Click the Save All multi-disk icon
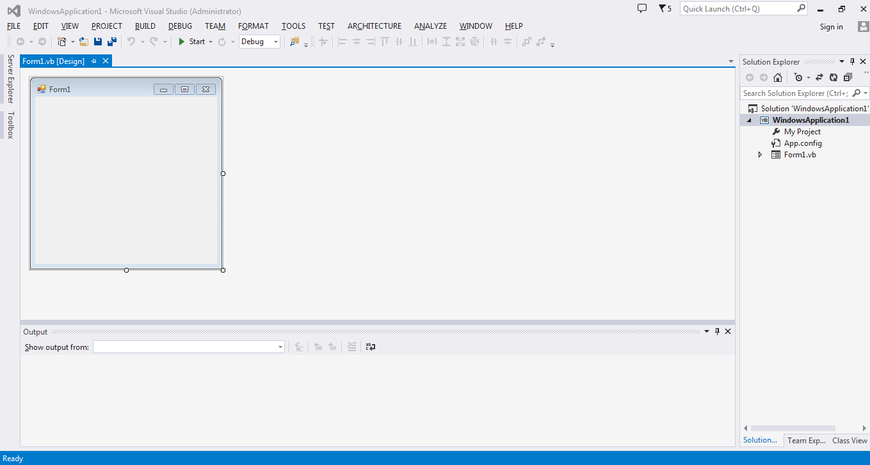The width and height of the screenshot is (870, 465). [112, 42]
